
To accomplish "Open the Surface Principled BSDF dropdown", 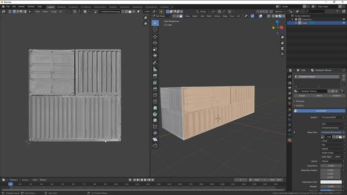I will point(332,118).
